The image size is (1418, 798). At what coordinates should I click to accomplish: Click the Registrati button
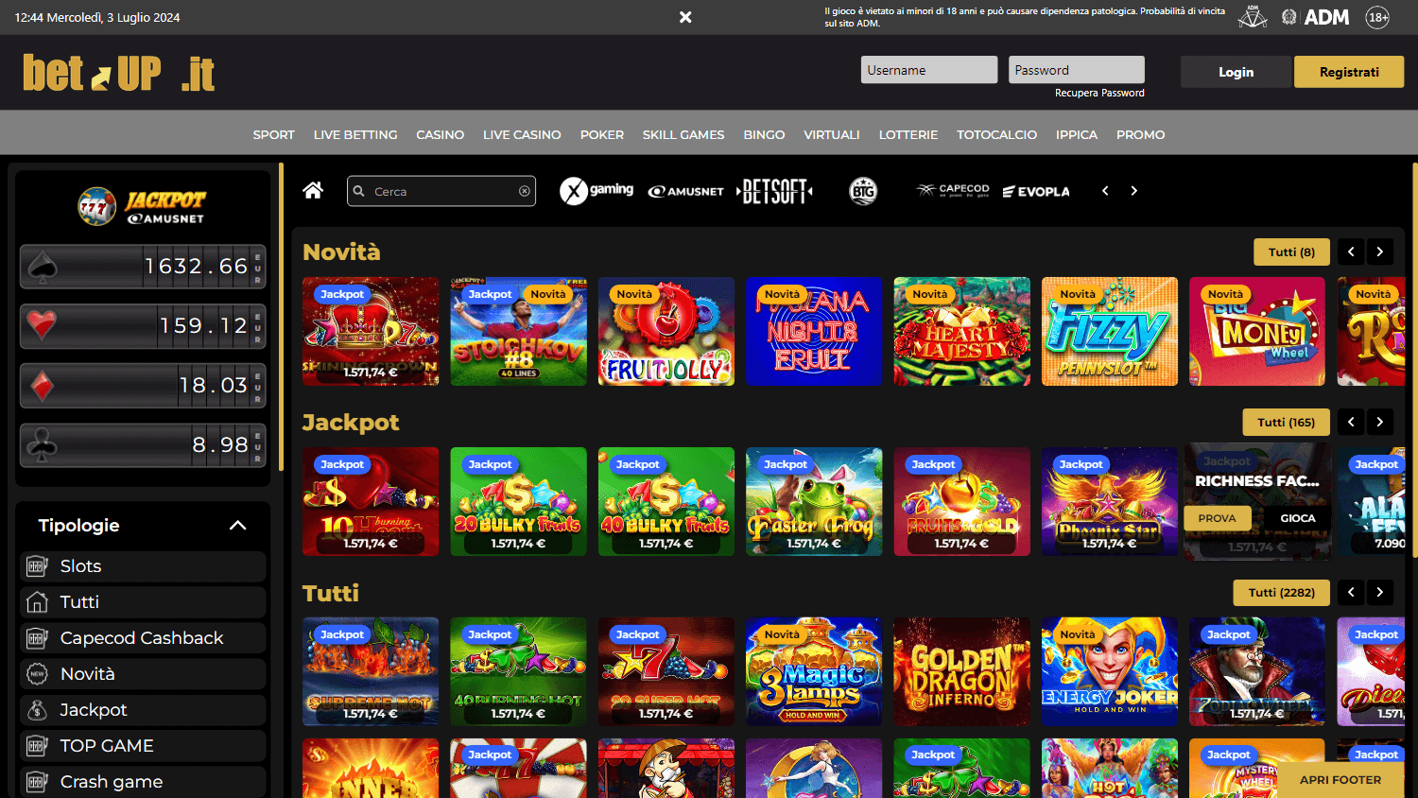click(x=1349, y=72)
